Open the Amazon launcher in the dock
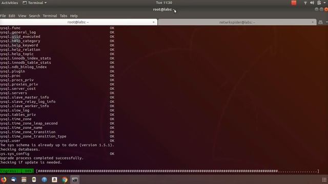The width and height of the screenshot is (328, 184). [54, 179]
